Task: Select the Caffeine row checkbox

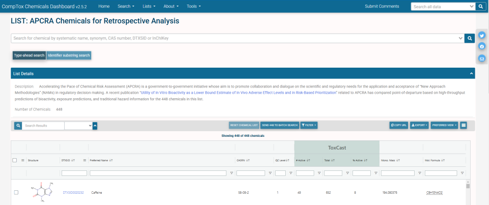Action: click(x=16, y=193)
